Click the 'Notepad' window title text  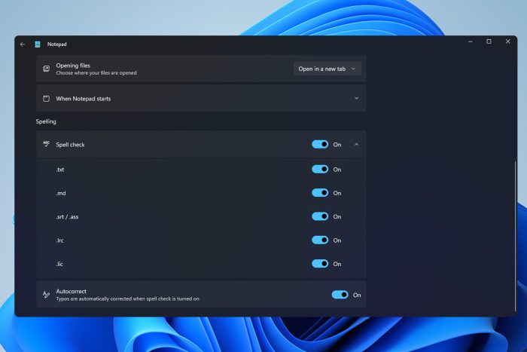pyautogui.click(x=56, y=44)
